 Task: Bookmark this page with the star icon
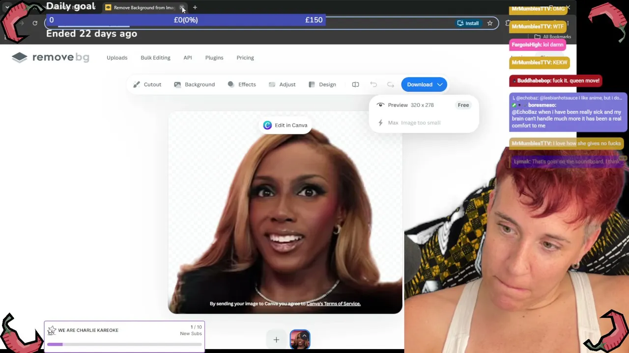point(490,23)
